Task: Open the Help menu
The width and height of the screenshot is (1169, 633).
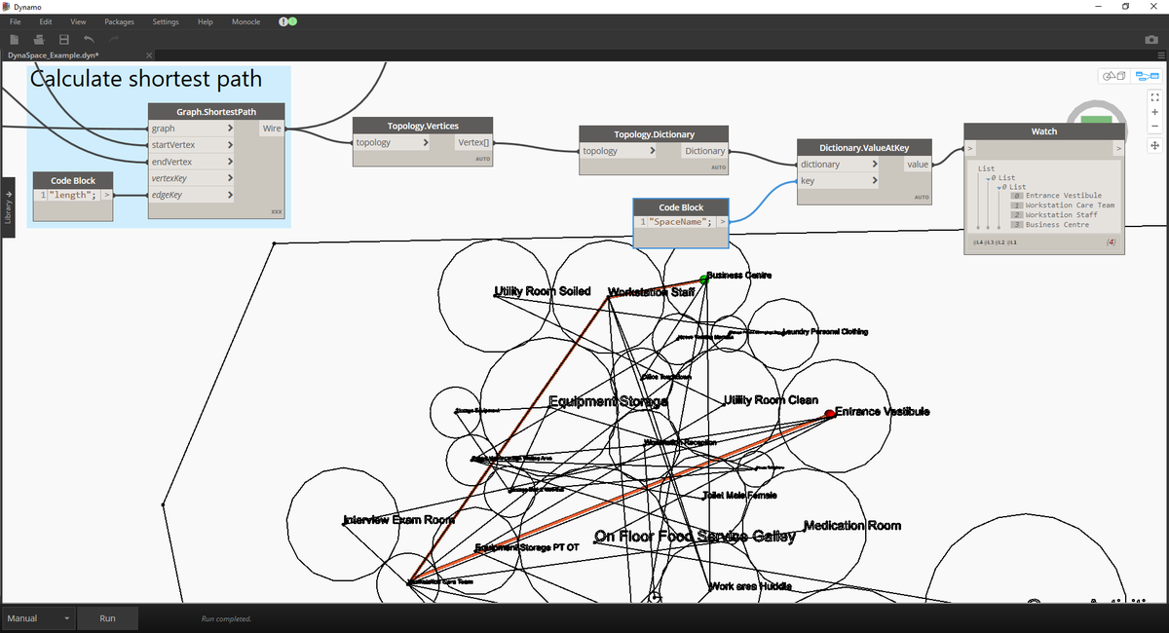Action: point(205,21)
